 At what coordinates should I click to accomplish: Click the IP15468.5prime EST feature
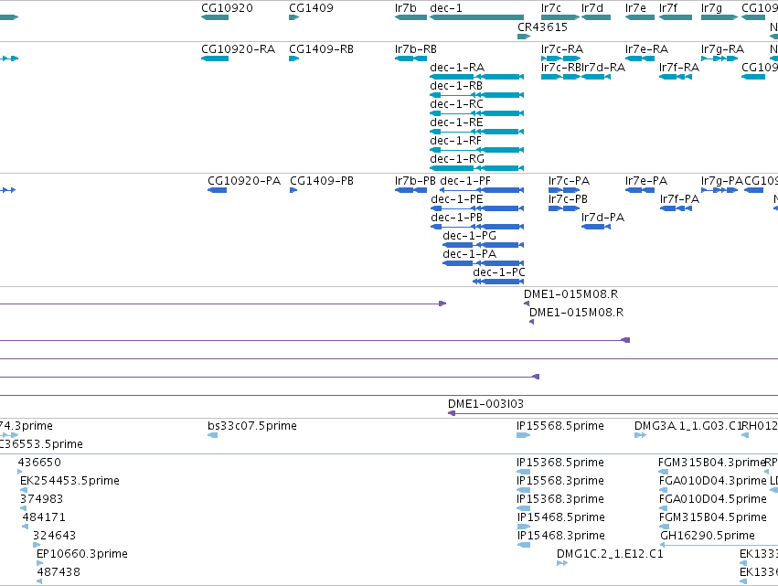tap(524, 527)
